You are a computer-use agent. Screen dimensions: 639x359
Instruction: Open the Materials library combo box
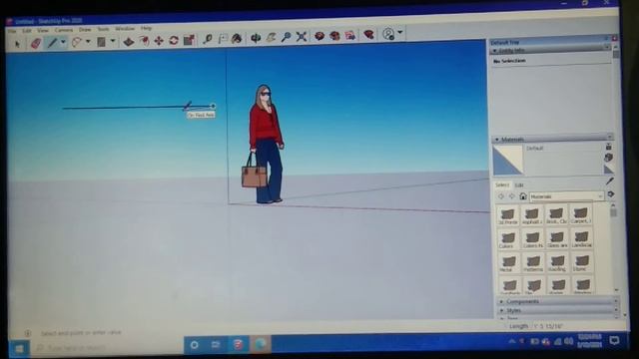tap(566, 196)
